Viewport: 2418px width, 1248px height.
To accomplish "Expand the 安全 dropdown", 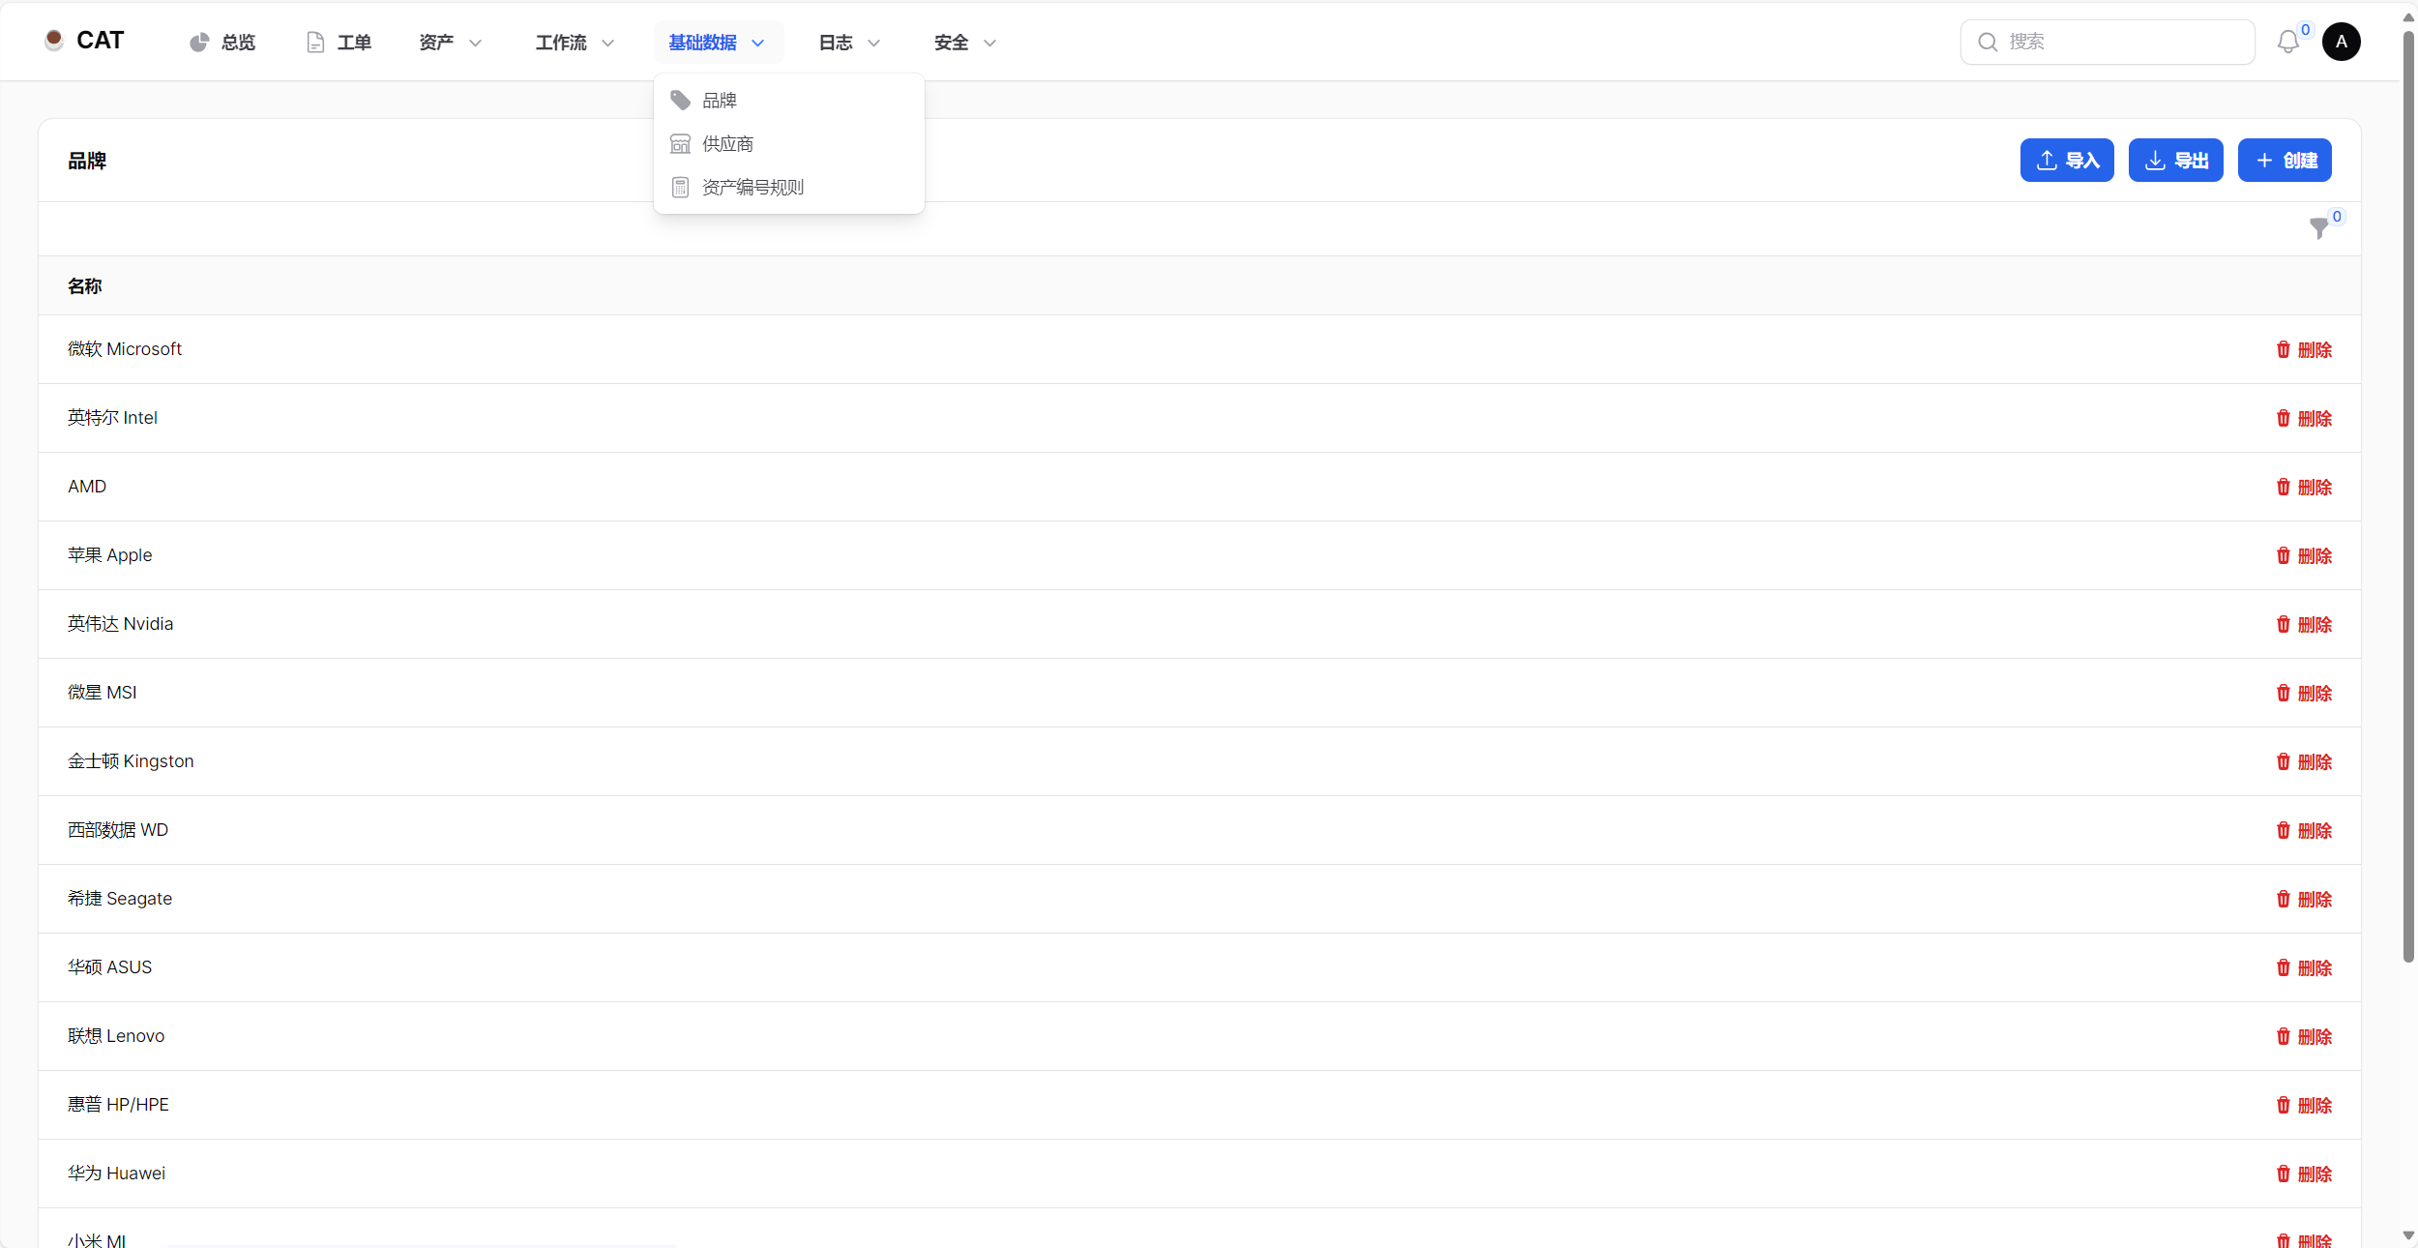I will [964, 43].
